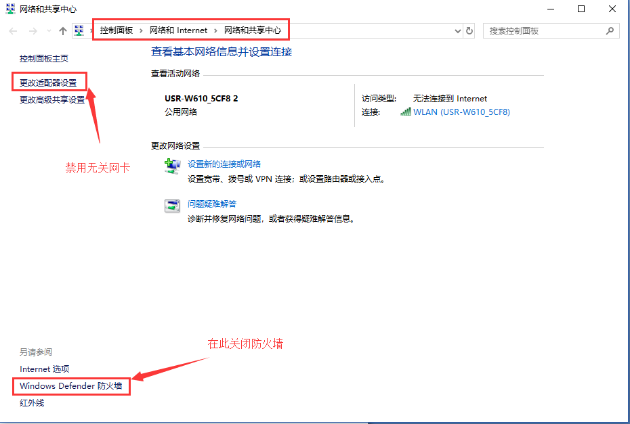Go up one level with the up arrow

63,31
